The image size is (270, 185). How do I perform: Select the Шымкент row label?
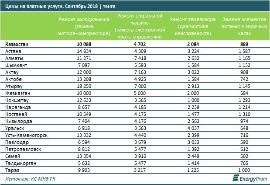(x=16, y=65)
